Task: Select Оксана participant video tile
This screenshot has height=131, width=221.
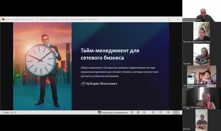Action: tap(202, 54)
